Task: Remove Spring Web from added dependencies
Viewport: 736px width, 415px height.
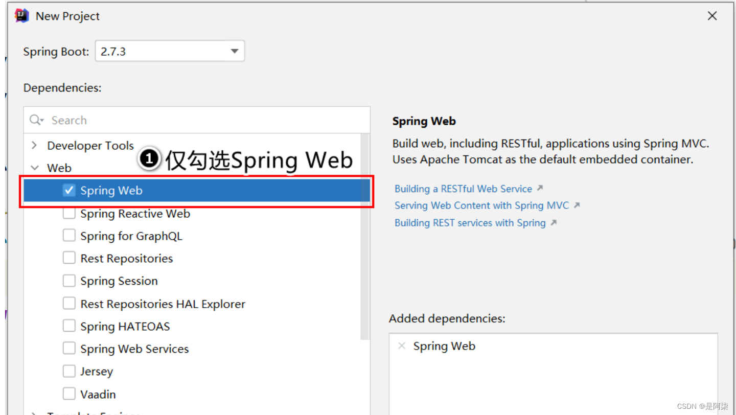Action: (x=402, y=346)
